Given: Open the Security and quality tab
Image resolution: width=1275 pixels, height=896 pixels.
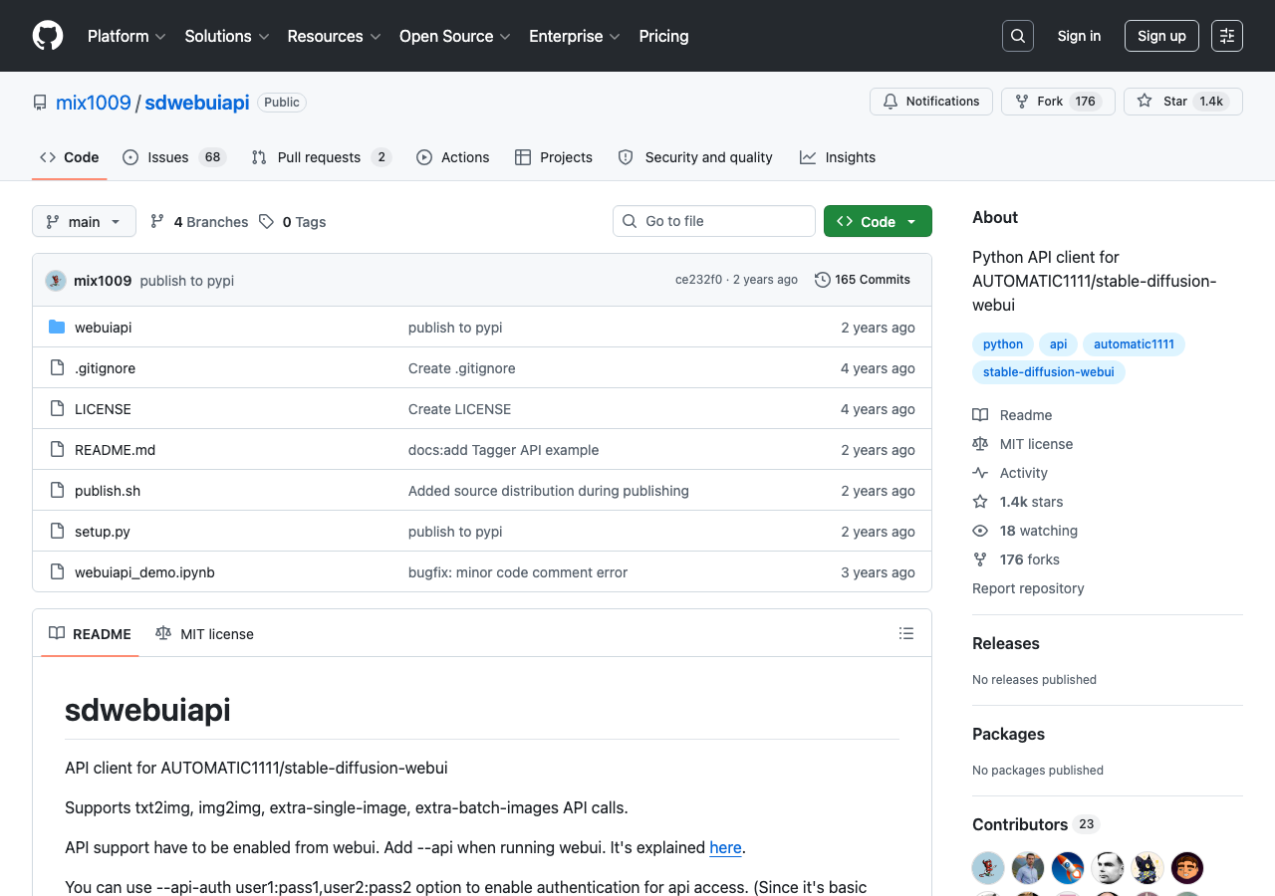Looking at the screenshot, I should click(695, 157).
